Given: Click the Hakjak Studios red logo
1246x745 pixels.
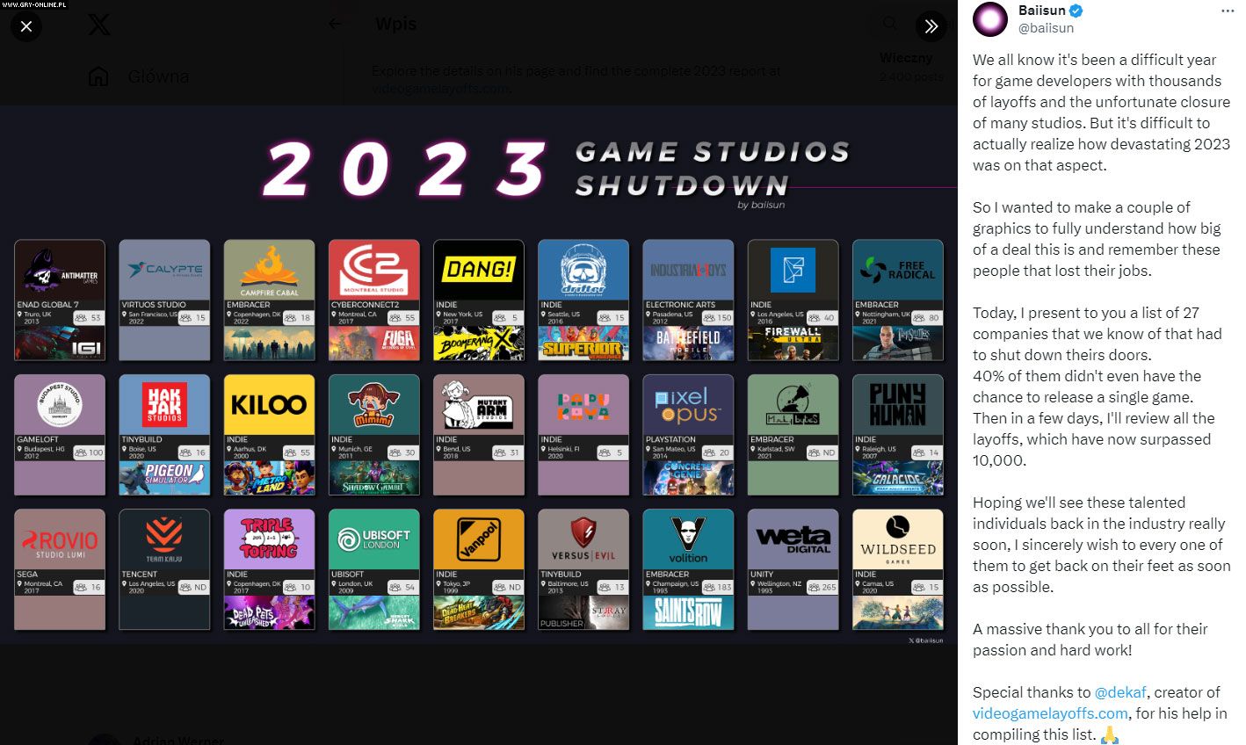Looking at the screenshot, I should pyautogui.click(x=164, y=405).
